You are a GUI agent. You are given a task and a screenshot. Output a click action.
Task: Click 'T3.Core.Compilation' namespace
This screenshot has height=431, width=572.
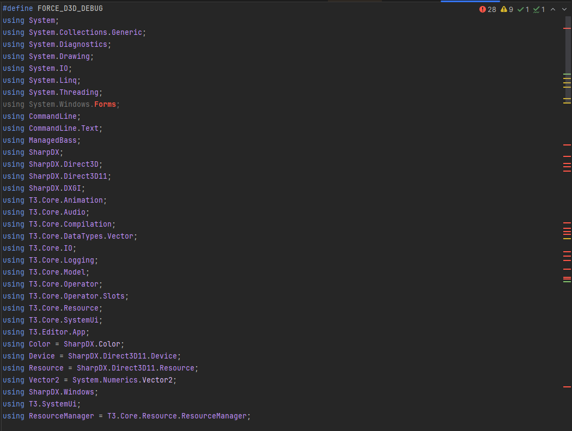pos(70,224)
